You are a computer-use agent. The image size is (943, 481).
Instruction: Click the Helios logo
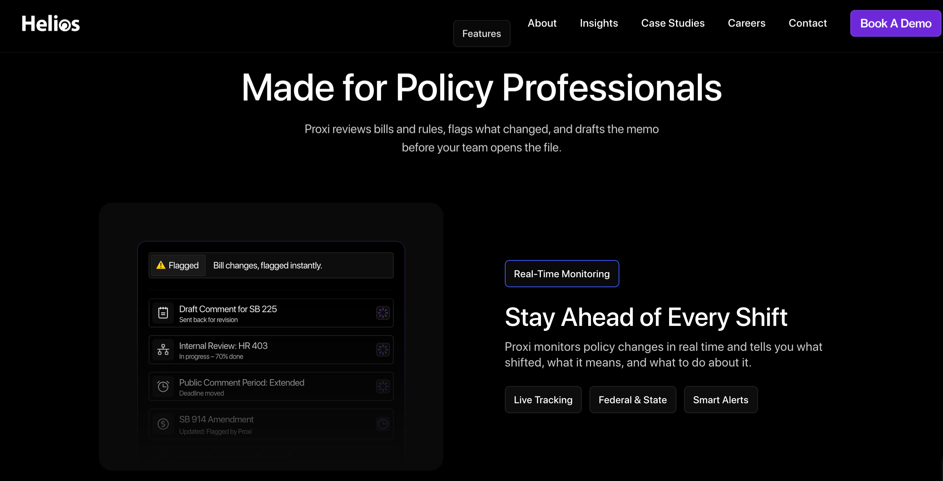(x=51, y=24)
